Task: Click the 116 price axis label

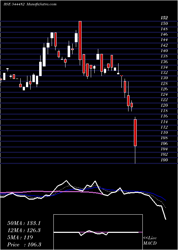Action: point(164,116)
